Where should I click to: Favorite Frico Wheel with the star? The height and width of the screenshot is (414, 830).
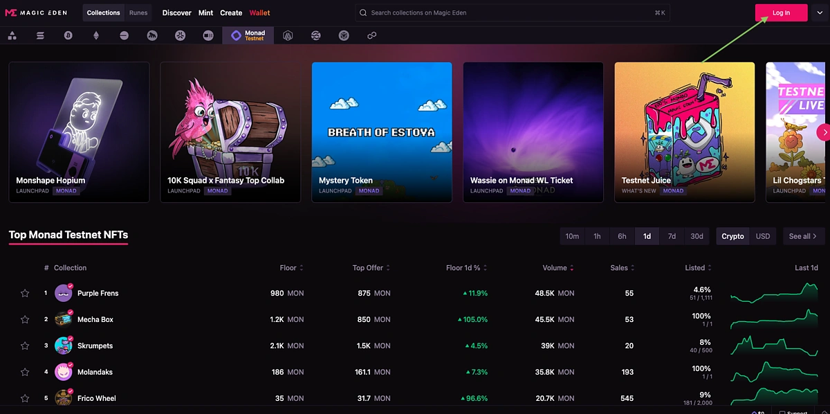[x=25, y=398]
